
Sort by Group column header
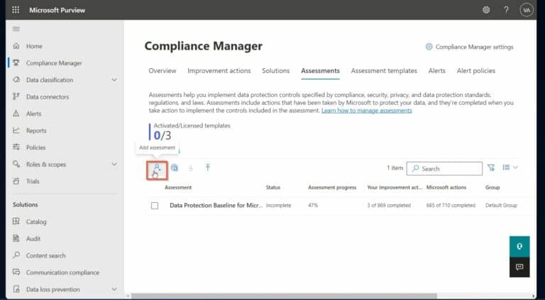coord(492,187)
